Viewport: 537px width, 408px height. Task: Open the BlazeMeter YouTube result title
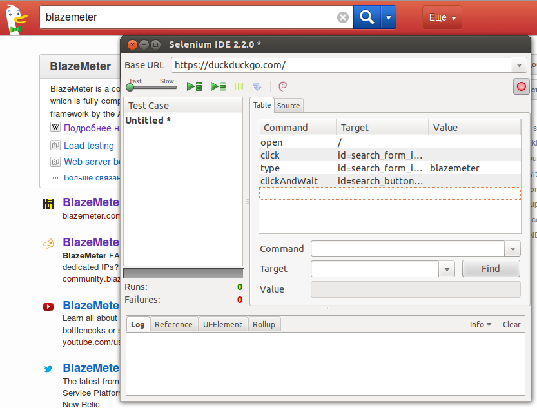pos(91,306)
